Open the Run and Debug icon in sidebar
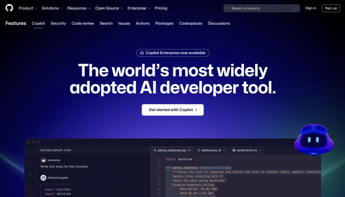 pos(30,186)
